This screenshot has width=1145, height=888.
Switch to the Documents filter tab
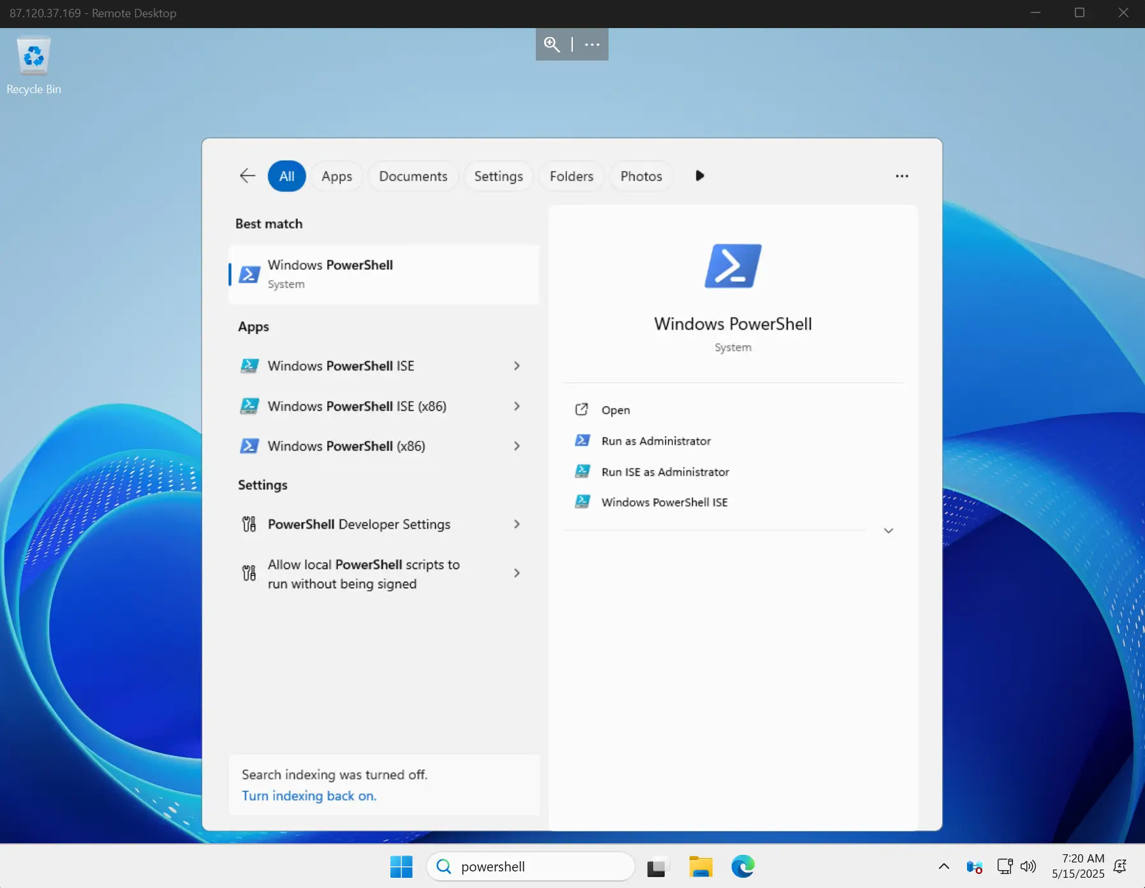[413, 176]
